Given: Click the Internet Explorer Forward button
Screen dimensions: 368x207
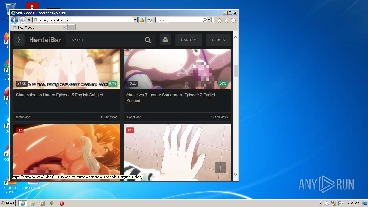Looking at the screenshot, I should click(23, 20).
